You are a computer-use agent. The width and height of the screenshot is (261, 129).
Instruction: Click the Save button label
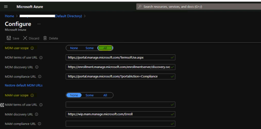tap(16, 38)
